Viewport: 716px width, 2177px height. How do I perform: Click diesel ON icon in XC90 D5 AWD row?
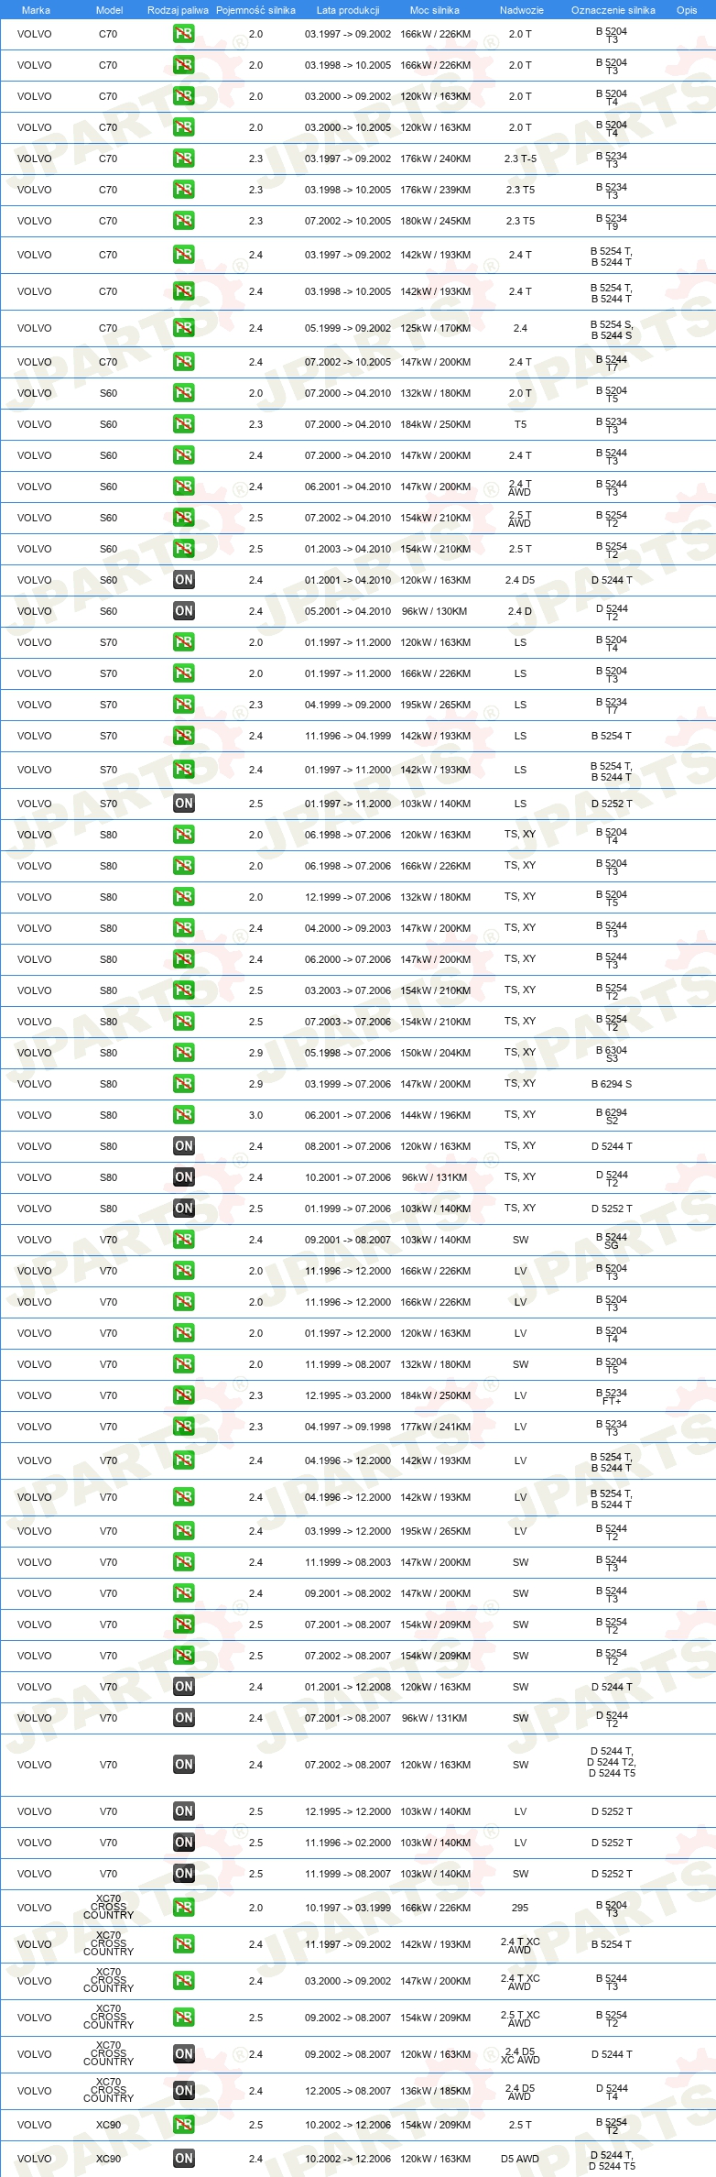(183, 2159)
